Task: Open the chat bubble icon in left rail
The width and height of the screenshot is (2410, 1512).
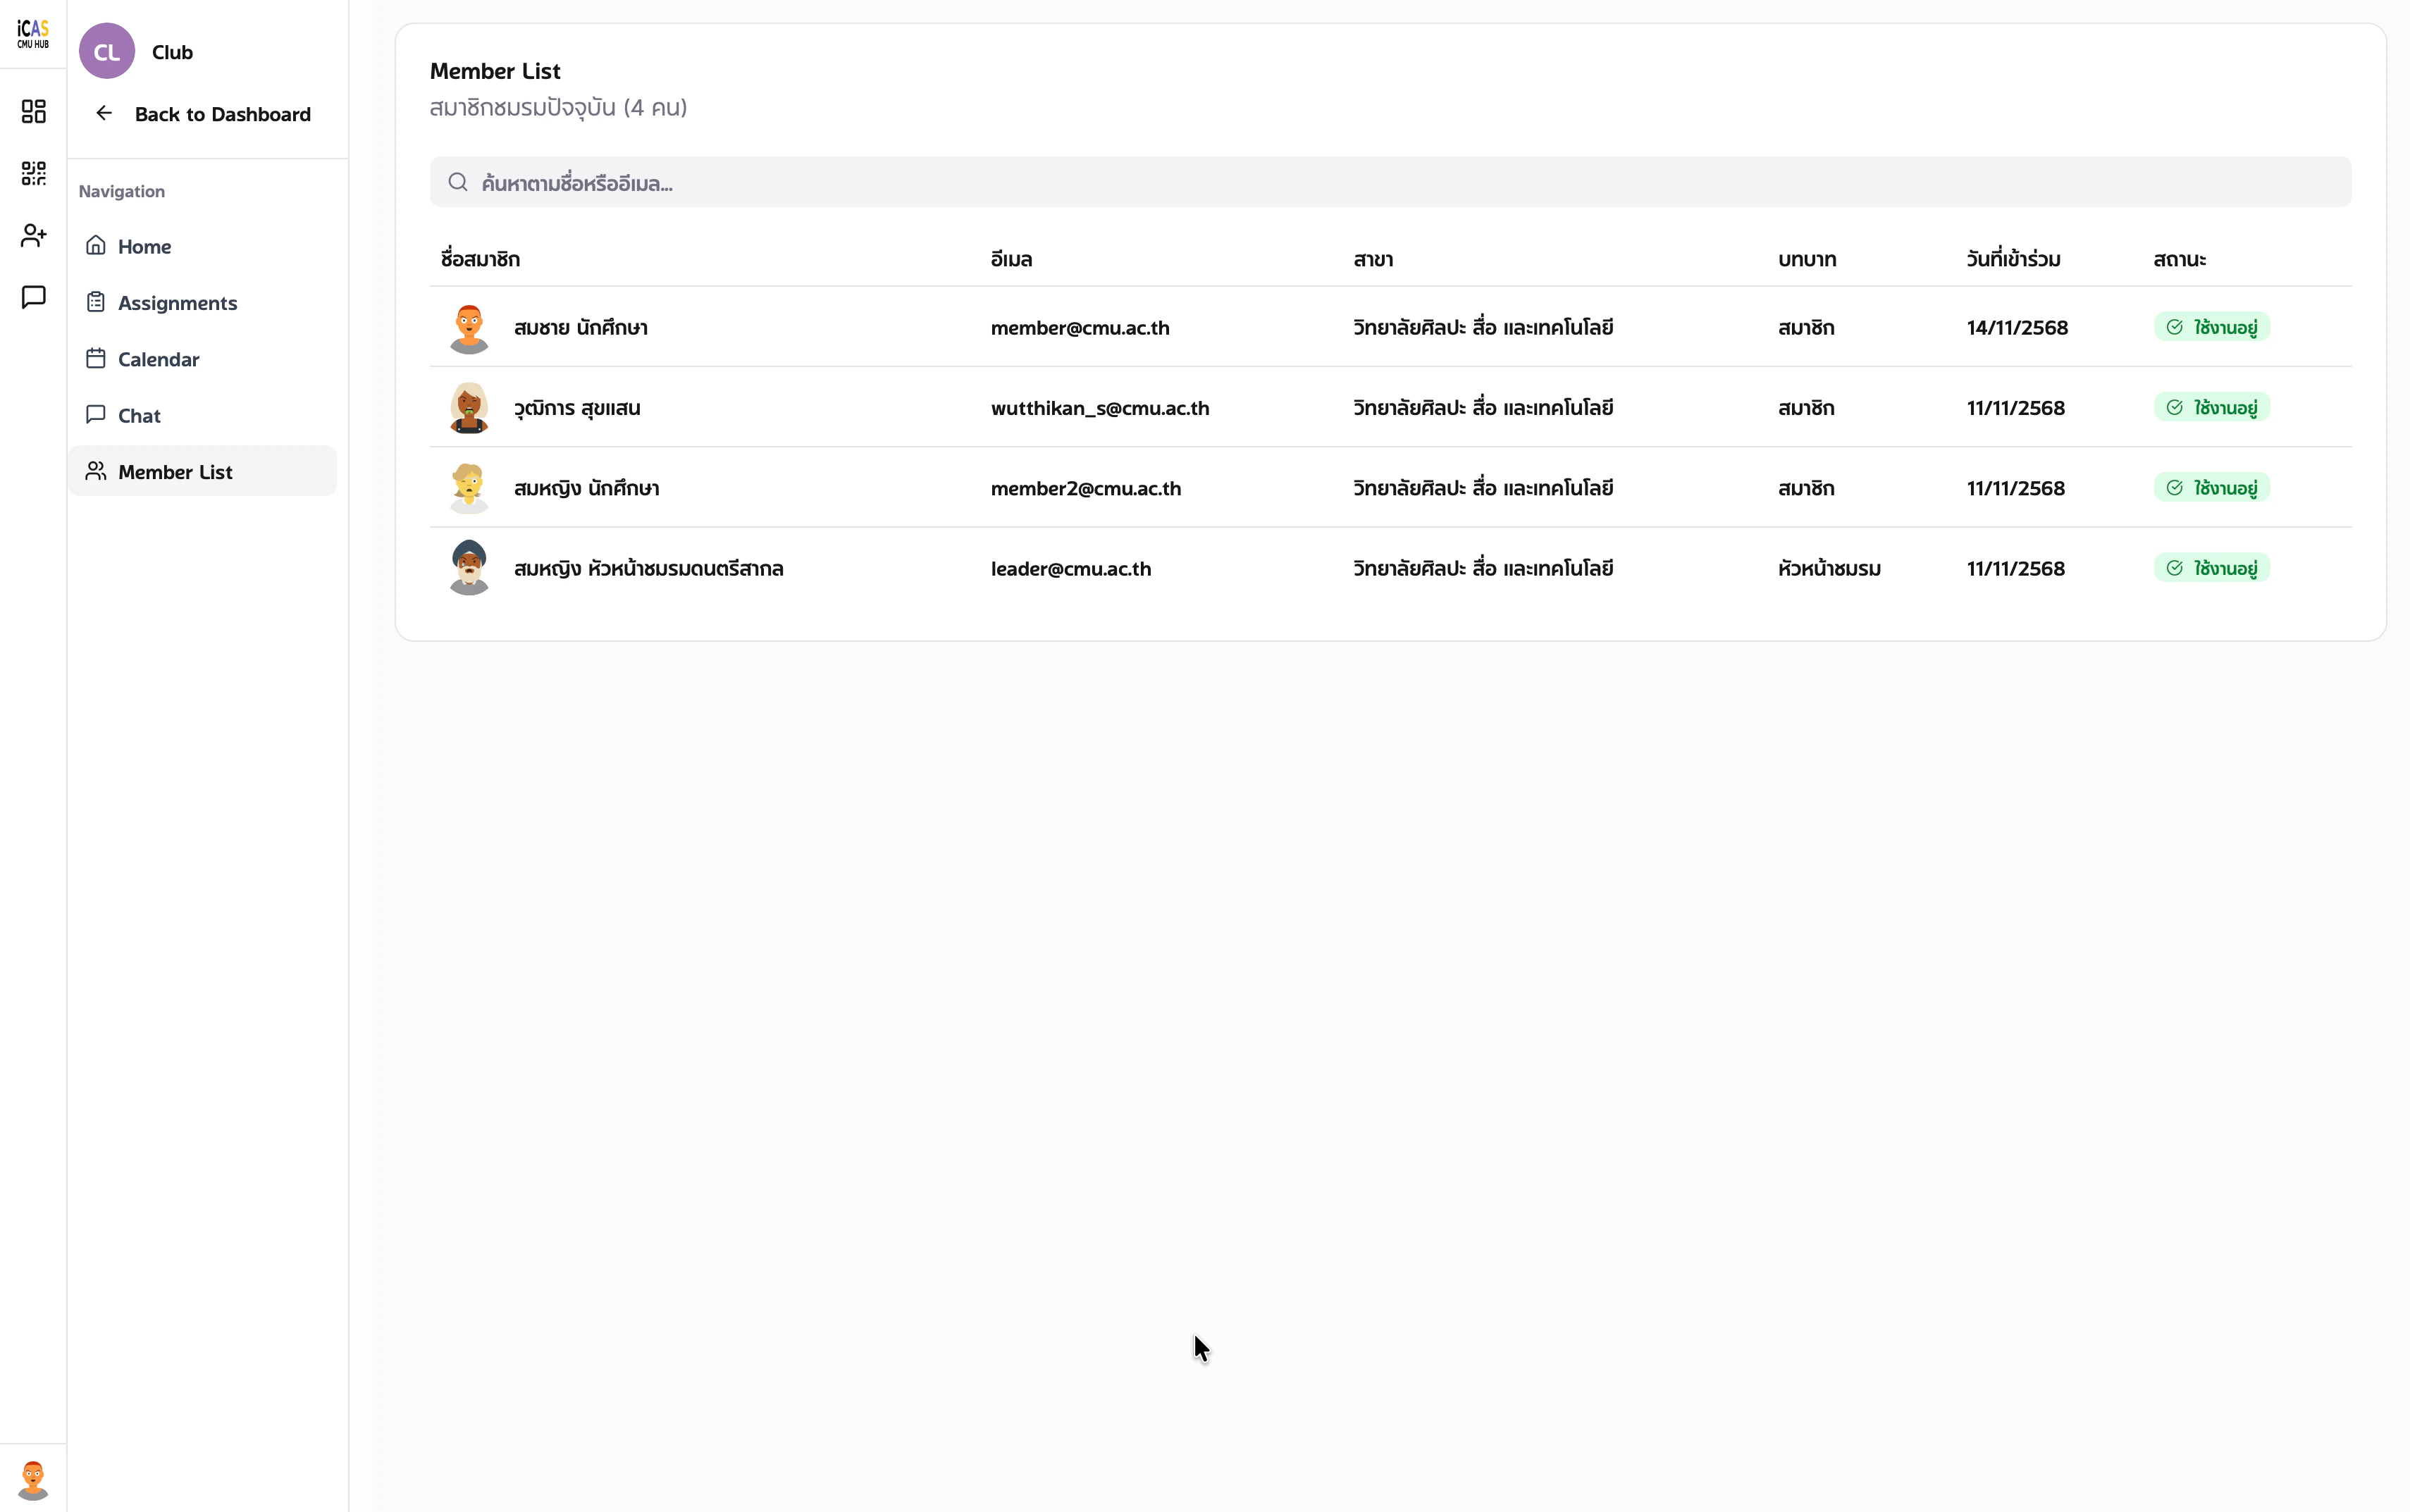Action: tap(33, 297)
